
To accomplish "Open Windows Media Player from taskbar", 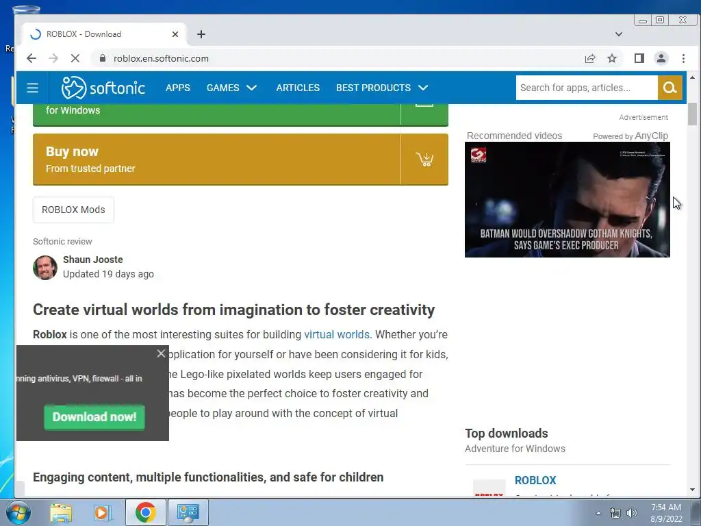I will click(x=103, y=512).
